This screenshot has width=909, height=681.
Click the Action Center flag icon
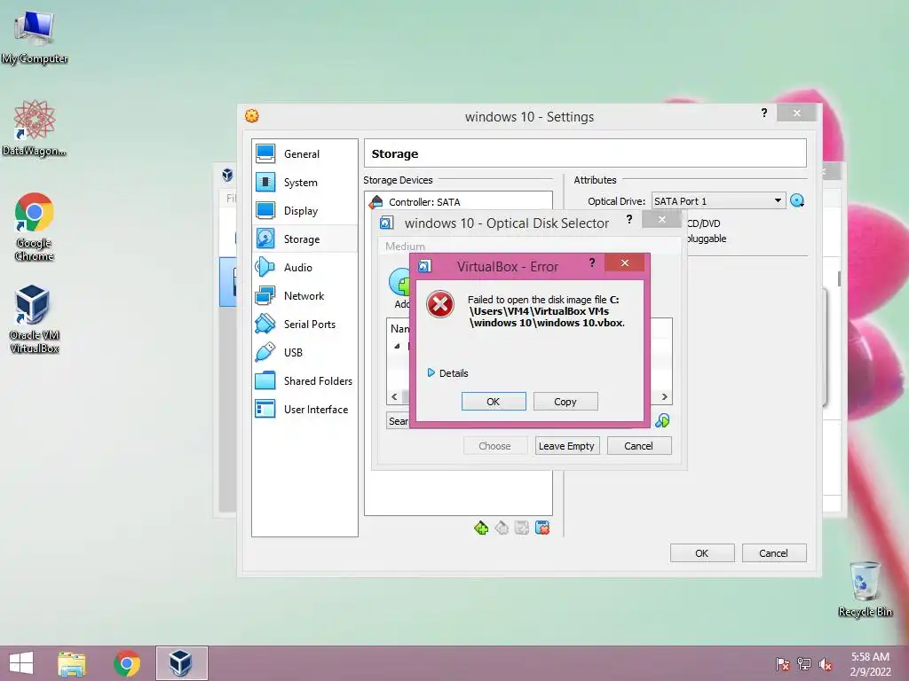tap(783, 664)
